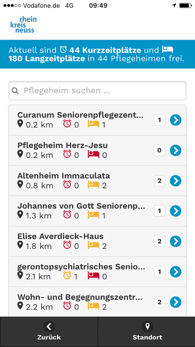Open details arrow for Elise Averdieck-Haus
The image size is (195, 347).
click(x=176, y=241)
